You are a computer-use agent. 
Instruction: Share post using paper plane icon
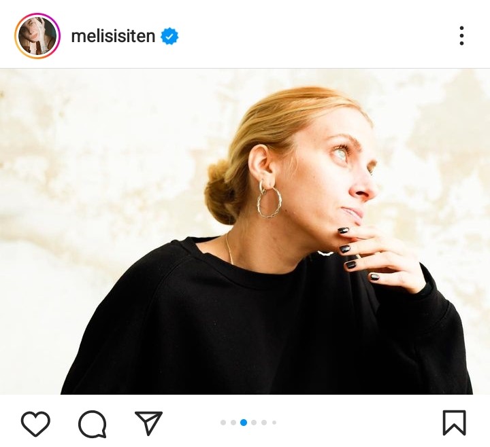[x=148, y=423]
